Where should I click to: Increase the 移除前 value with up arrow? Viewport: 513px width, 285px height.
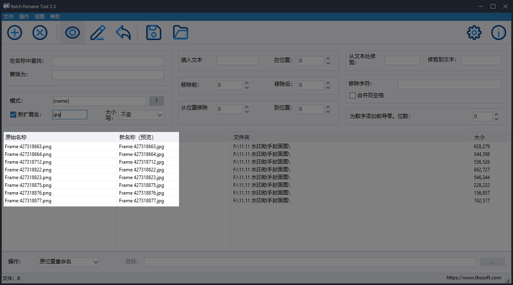(246, 83)
